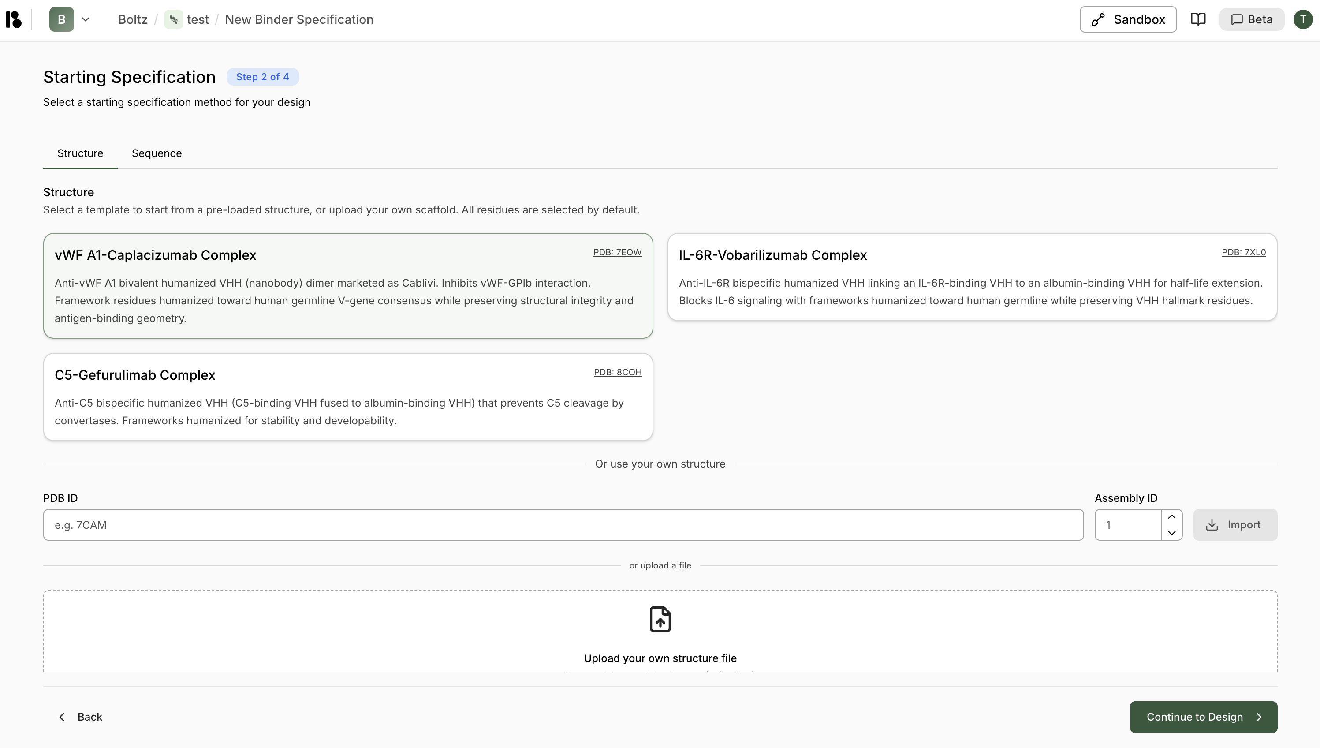Open the documentation book icon
The image size is (1320, 748).
click(1198, 19)
